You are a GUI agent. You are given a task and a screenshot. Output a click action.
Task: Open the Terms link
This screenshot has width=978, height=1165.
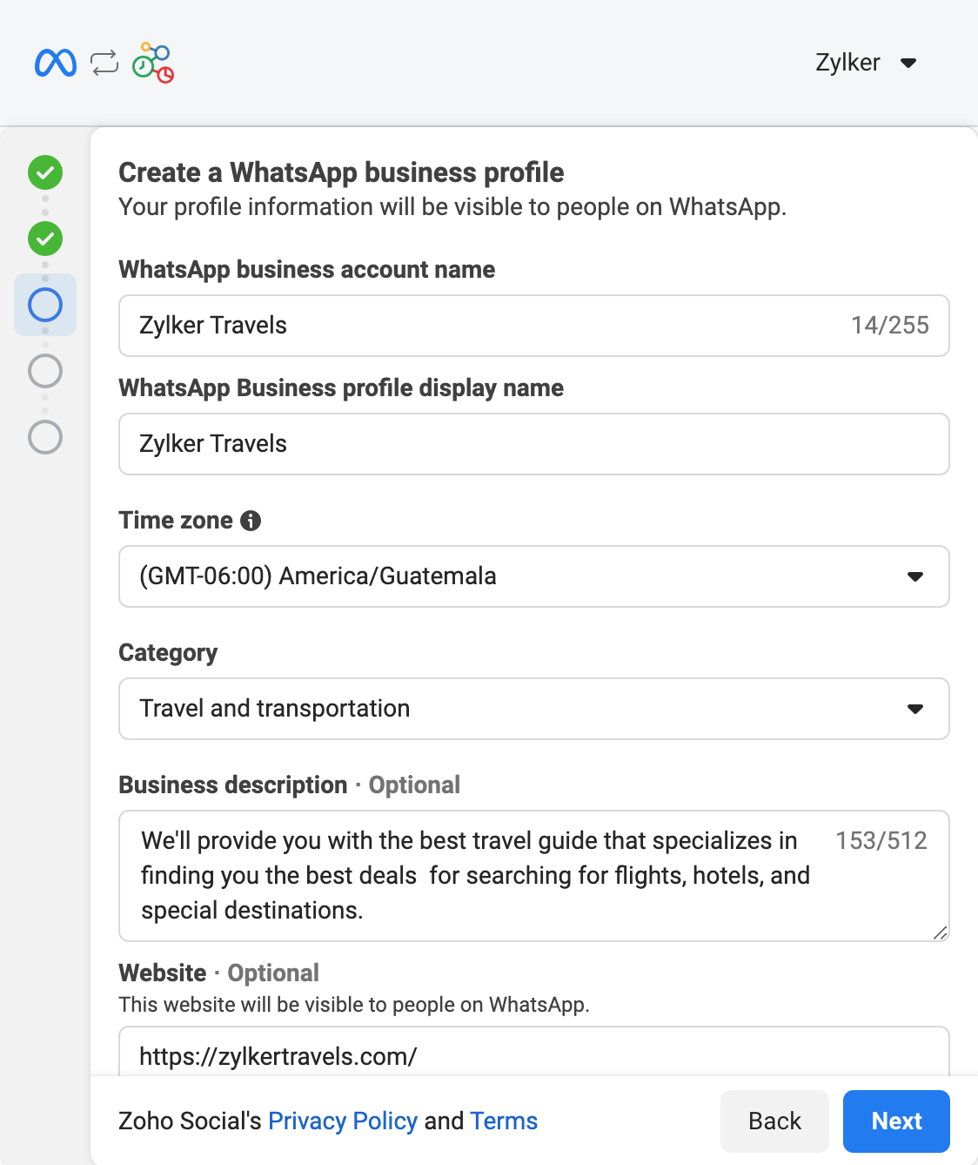coord(504,1121)
